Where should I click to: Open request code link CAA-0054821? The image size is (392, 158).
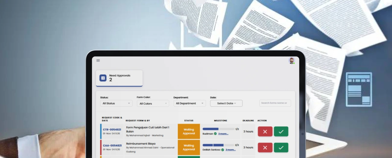click(x=112, y=145)
